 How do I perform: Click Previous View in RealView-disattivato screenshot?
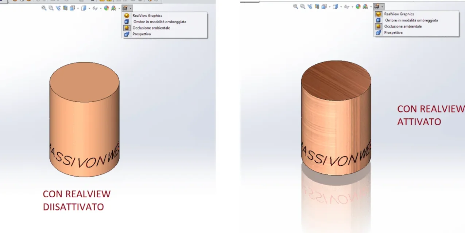[58, 8]
